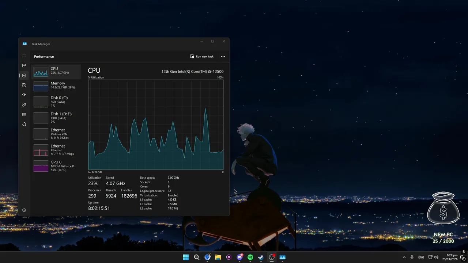Click the L1 cache value 480 KB

[172, 200]
